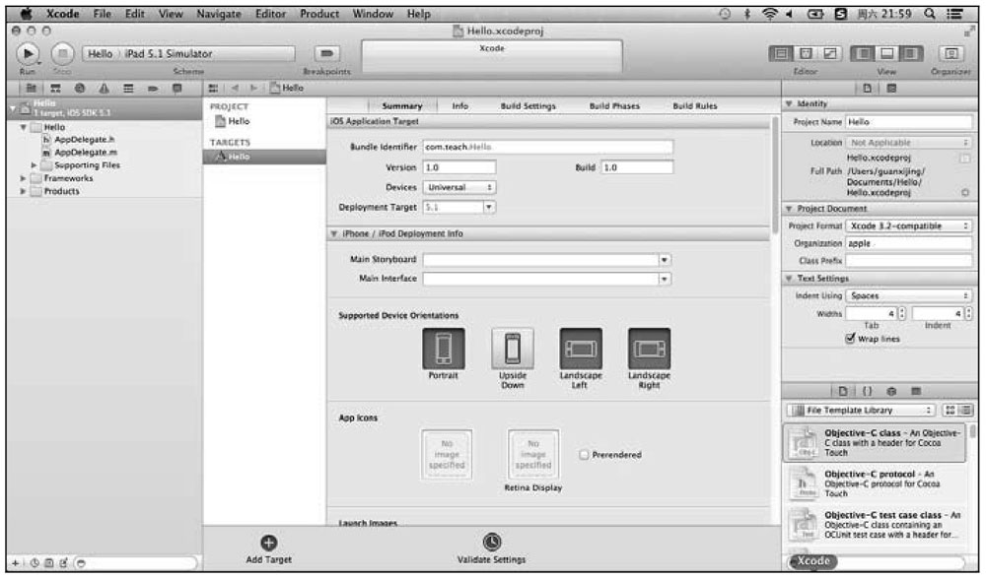Toggle Landscape Left orientation
This screenshot has width=986, height=579.
point(581,349)
